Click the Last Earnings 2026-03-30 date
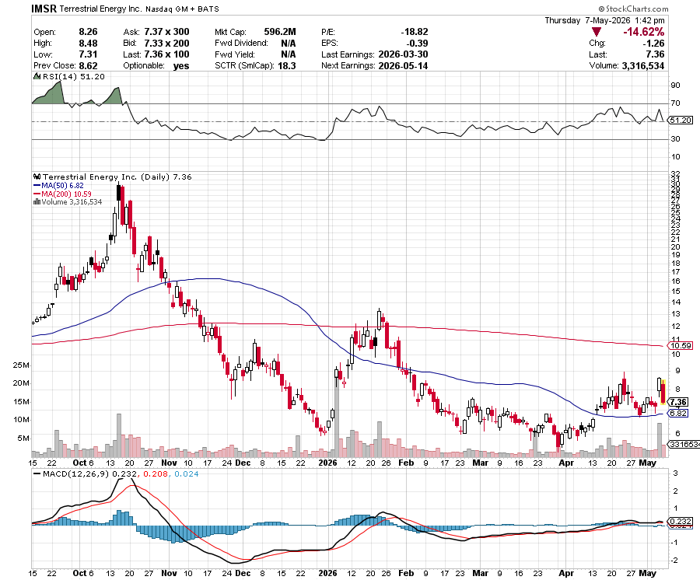 [403, 54]
